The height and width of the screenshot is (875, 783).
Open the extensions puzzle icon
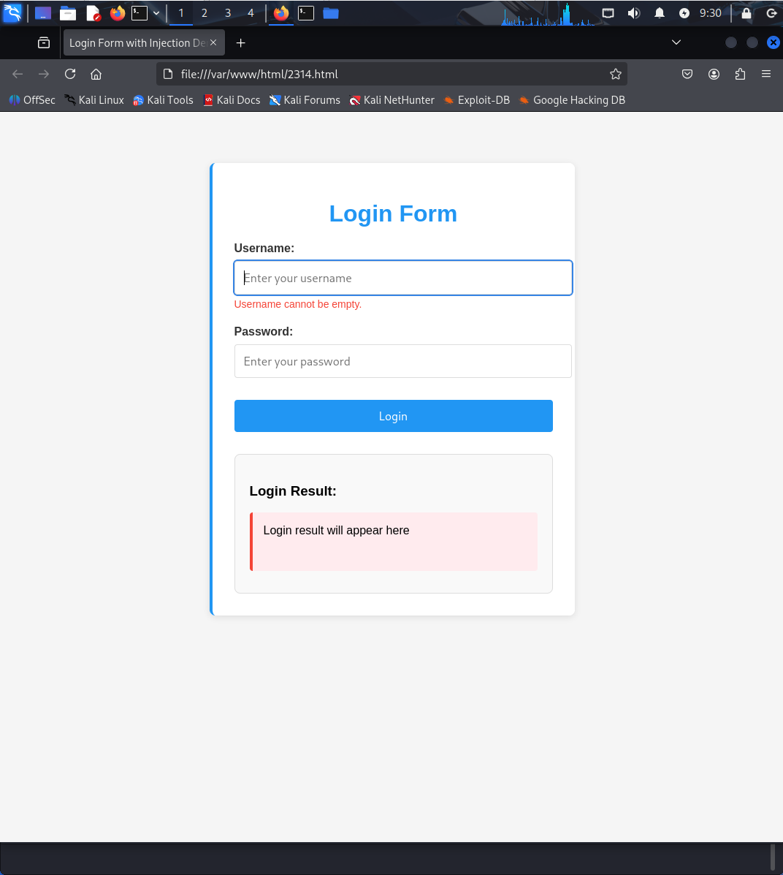pos(740,75)
